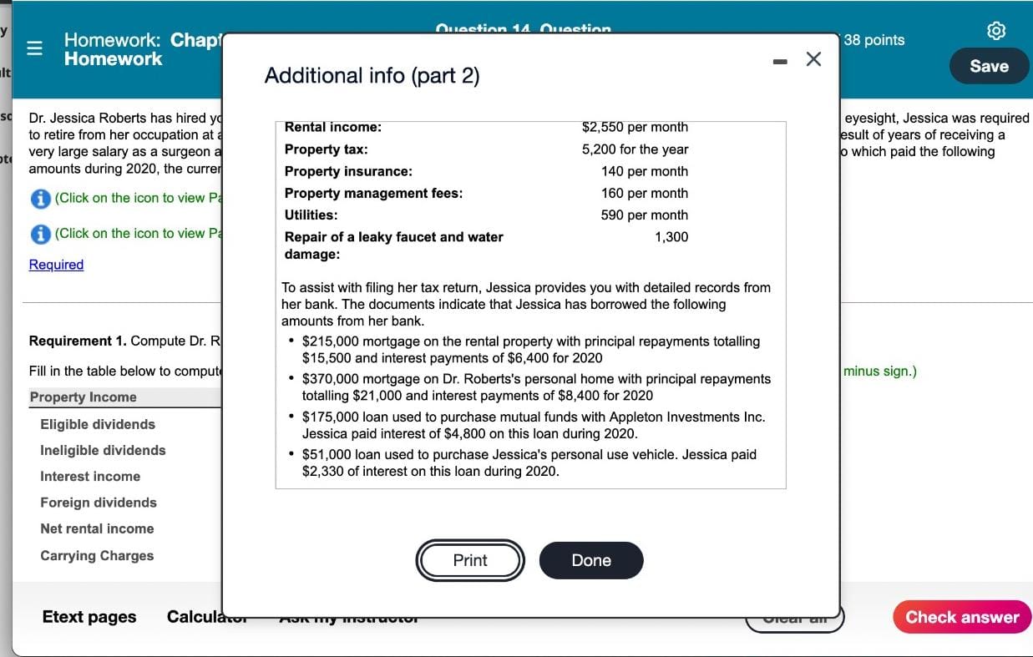Click the Rental income label

click(333, 128)
